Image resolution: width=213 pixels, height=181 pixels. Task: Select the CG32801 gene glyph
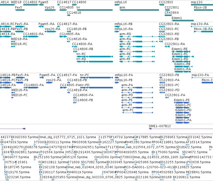point(167,10)
